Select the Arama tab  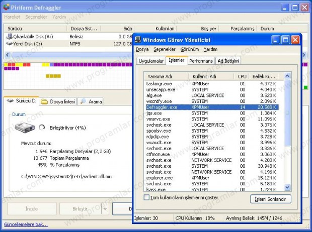[91, 102]
